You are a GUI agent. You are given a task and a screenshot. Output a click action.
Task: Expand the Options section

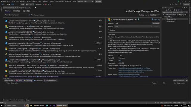(111, 30)
